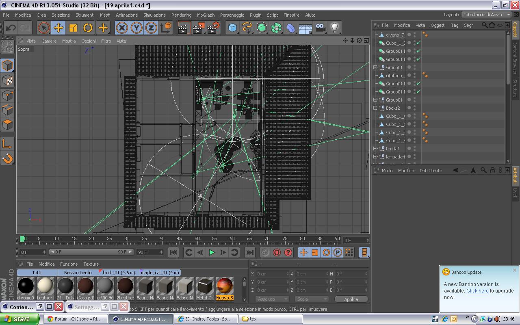
Task: Add a camera object from toolbar
Action: (320, 28)
